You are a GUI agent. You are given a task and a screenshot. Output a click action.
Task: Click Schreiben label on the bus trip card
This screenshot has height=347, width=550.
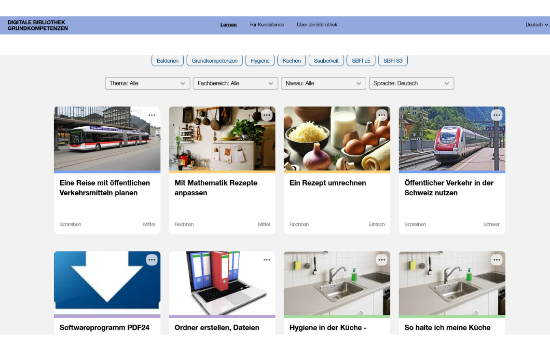click(70, 224)
